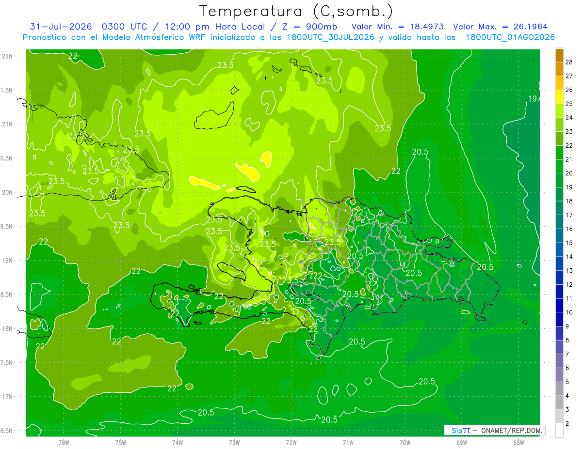Click the '75W' longitude axis label
This screenshot has width=582, height=449.
tap(120, 442)
